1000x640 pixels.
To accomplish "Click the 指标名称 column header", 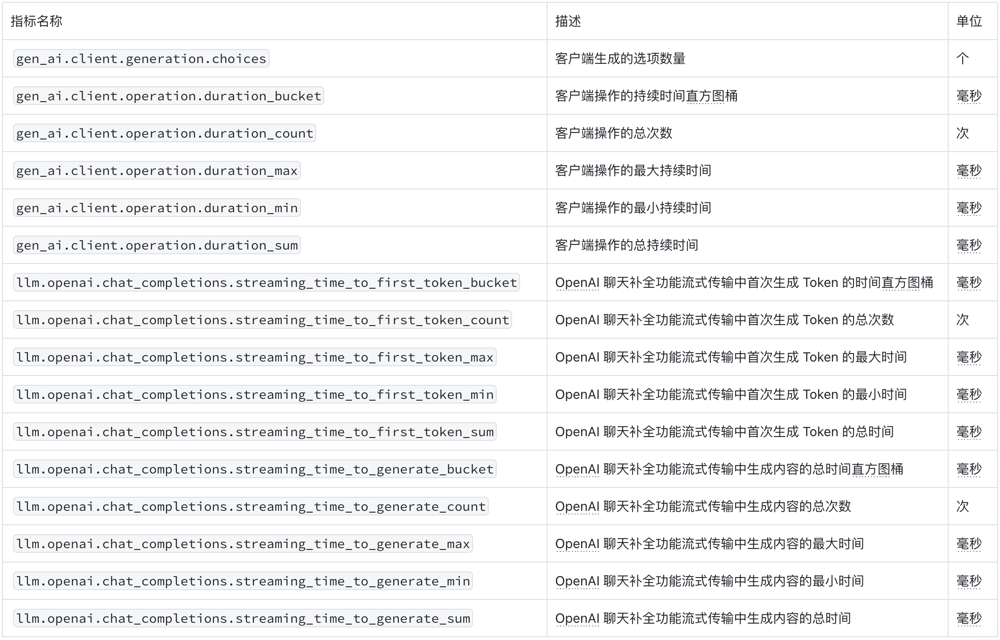I will pyautogui.click(x=36, y=21).
